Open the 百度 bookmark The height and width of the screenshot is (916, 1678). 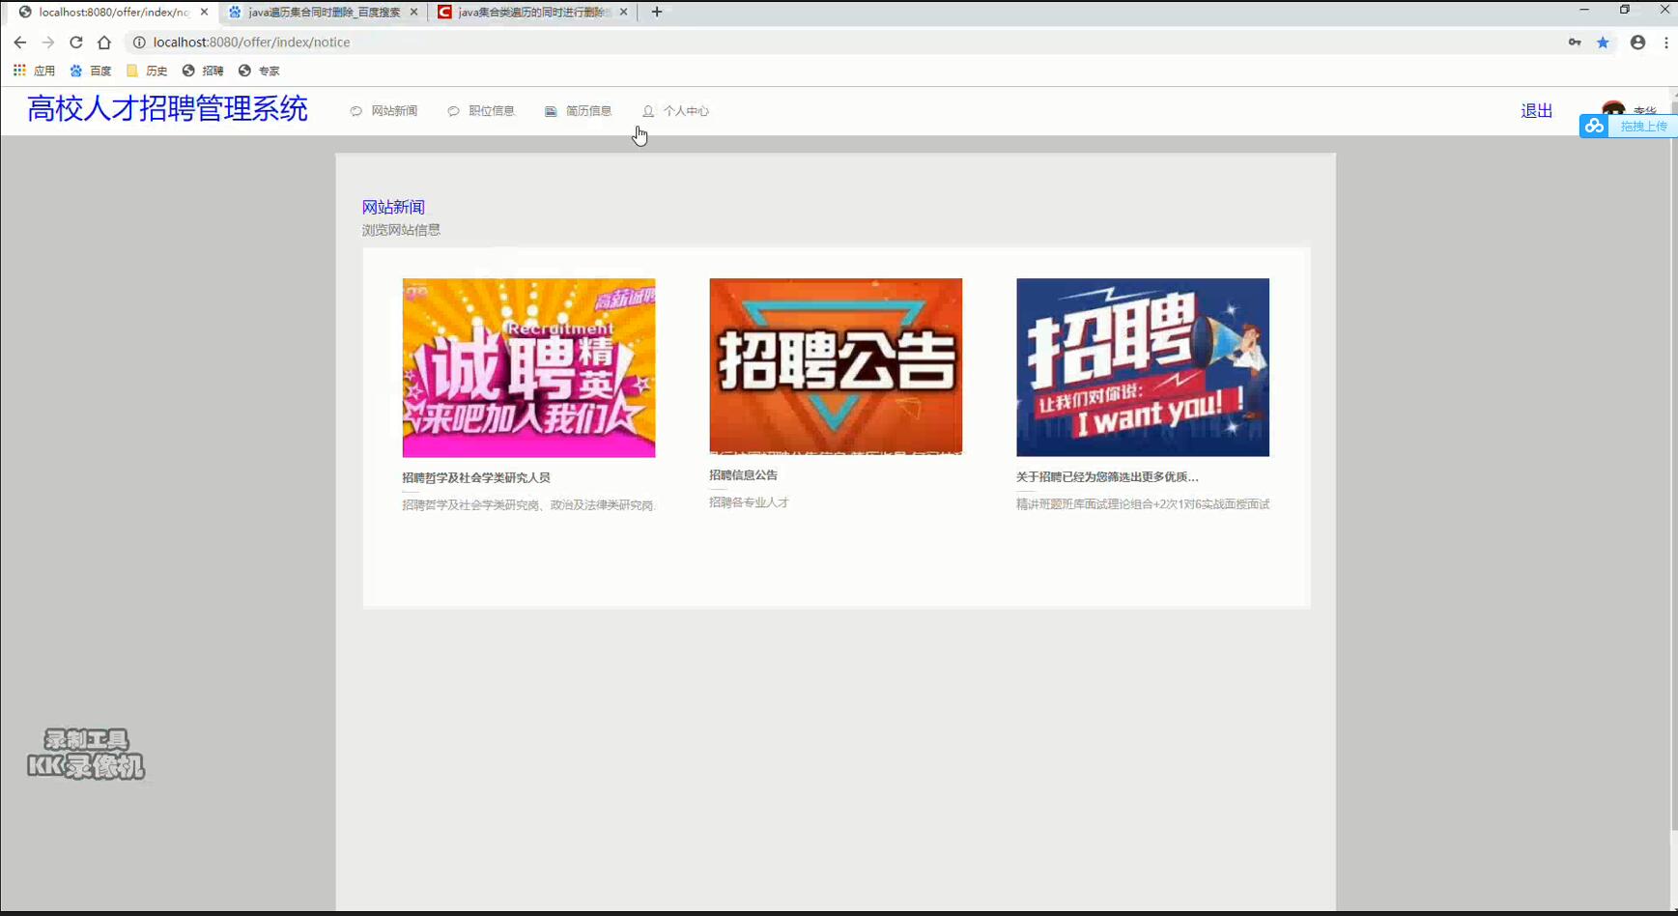click(90, 71)
